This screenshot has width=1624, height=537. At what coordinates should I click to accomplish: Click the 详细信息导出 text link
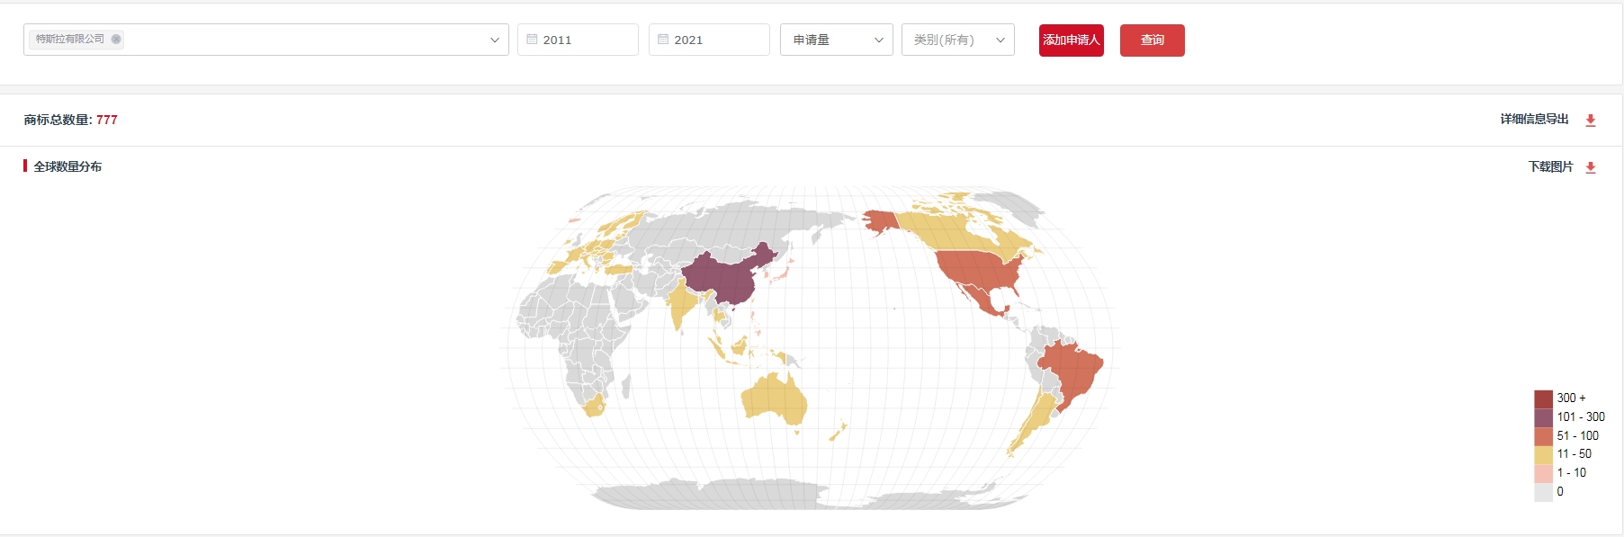(1534, 120)
